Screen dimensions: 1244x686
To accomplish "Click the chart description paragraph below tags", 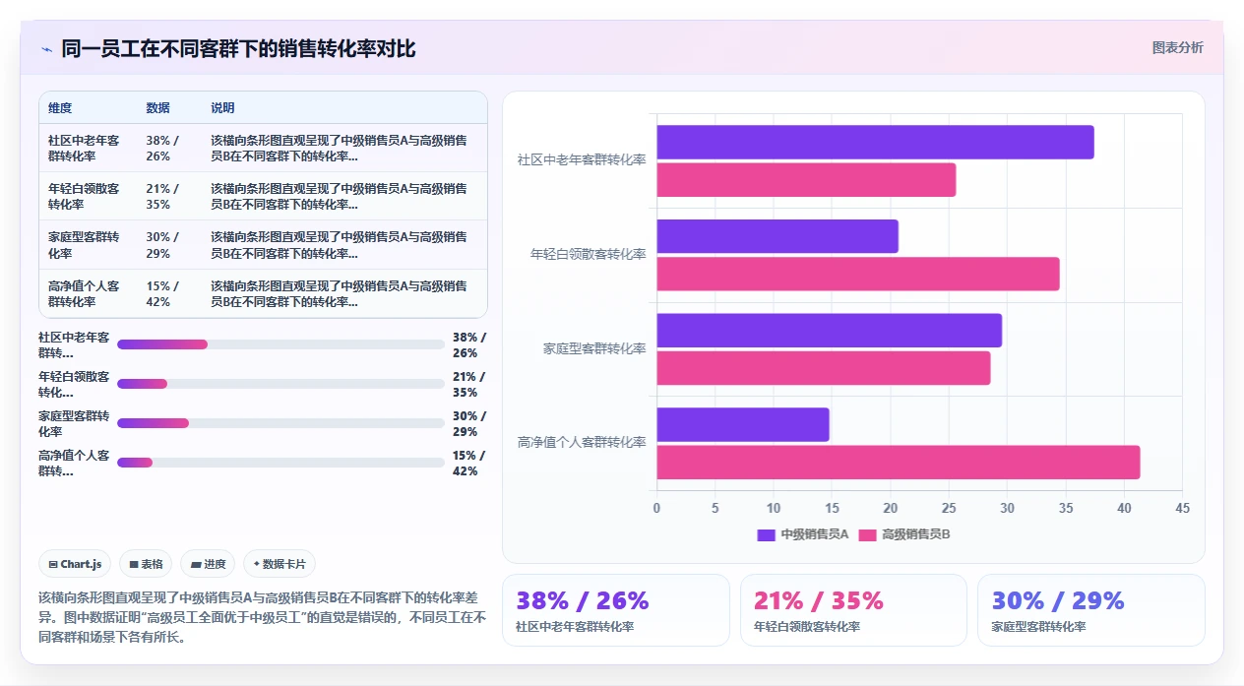I will pyautogui.click(x=263, y=617).
